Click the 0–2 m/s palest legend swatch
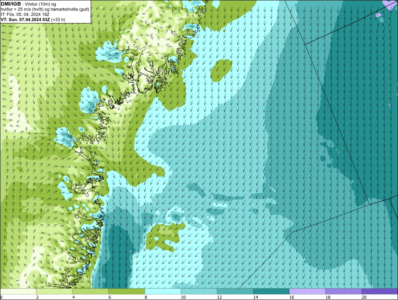Image resolution: width=398 pixels, height=300 pixels. [18, 291]
